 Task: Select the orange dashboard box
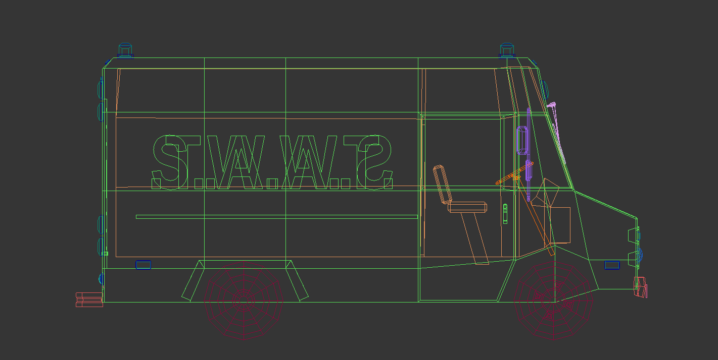click(560, 225)
